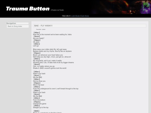Click lyric 'Now this is the moment we've been waiting for, haha'
This screenshot has height=113, width=151.
[52, 35]
